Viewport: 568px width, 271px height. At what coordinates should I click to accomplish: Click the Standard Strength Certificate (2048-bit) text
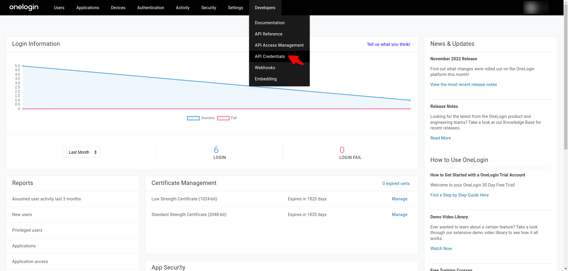[189, 215]
